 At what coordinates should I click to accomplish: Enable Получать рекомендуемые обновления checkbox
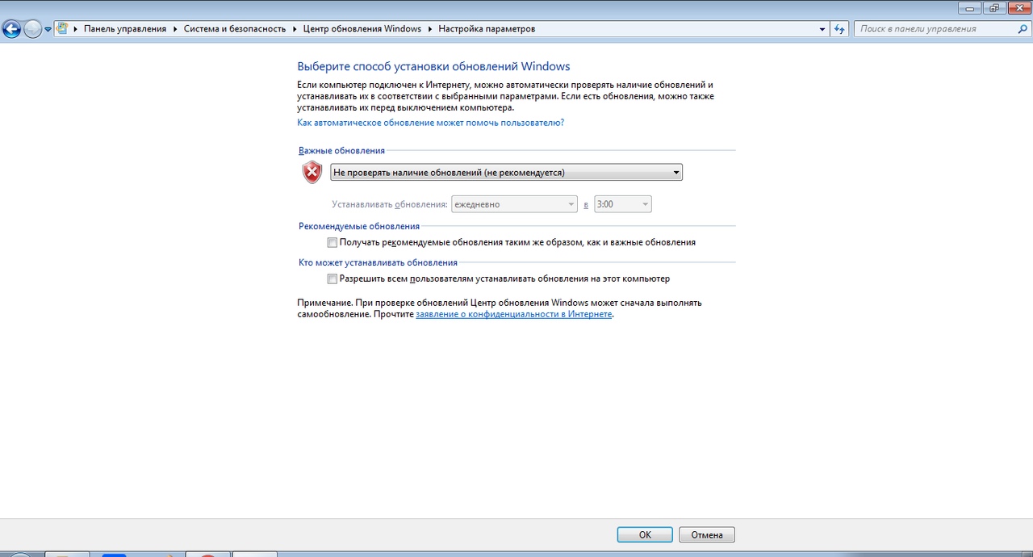332,242
